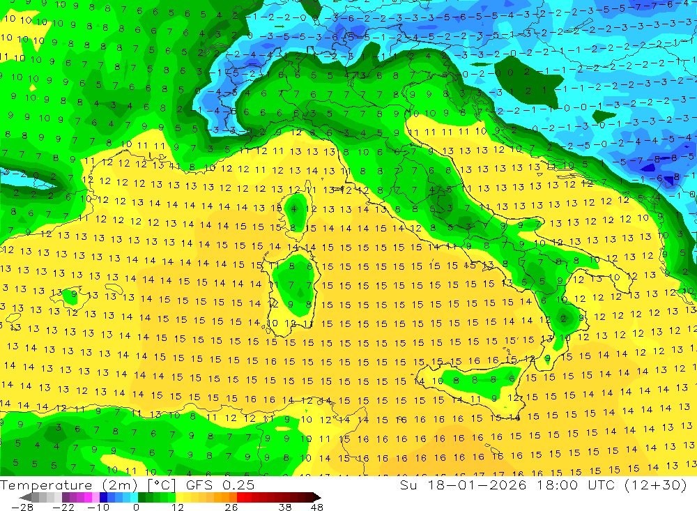Click the 'Temperature (2m)' title text
The height and width of the screenshot is (511, 697).
pos(69,485)
